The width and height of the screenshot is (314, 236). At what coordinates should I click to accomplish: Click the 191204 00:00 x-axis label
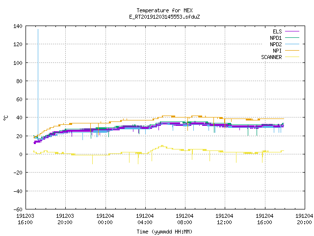105,219
